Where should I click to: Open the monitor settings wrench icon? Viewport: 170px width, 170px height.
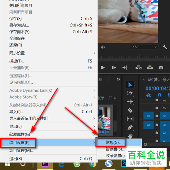(165, 47)
